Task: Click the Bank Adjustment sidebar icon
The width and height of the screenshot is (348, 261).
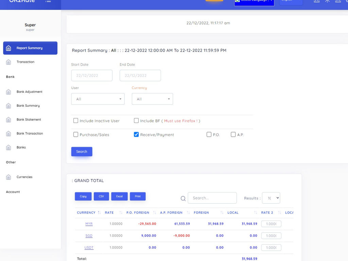Action: point(9,92)
